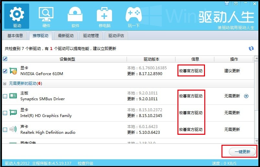Image resolution: width=260 pixels, height=167 pixels.
Task: Select the NVIDIA GeForce 610M device name
Action: [x=42, y=74]
